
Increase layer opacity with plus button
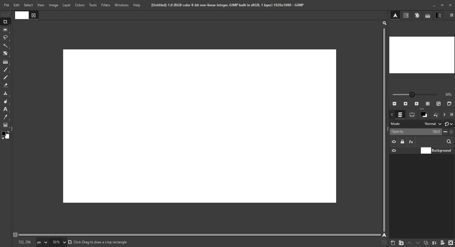coord(451,132)
